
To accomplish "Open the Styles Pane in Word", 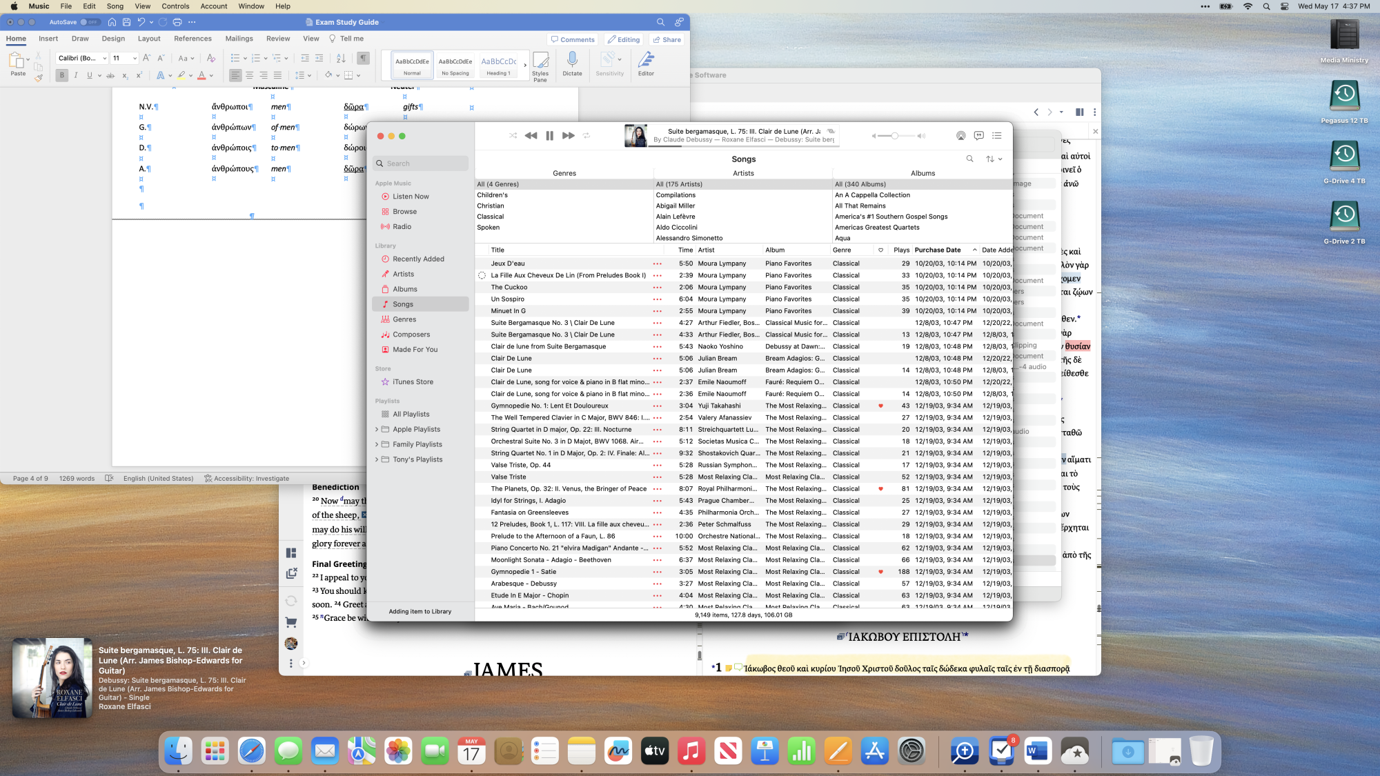I will 540,66.
